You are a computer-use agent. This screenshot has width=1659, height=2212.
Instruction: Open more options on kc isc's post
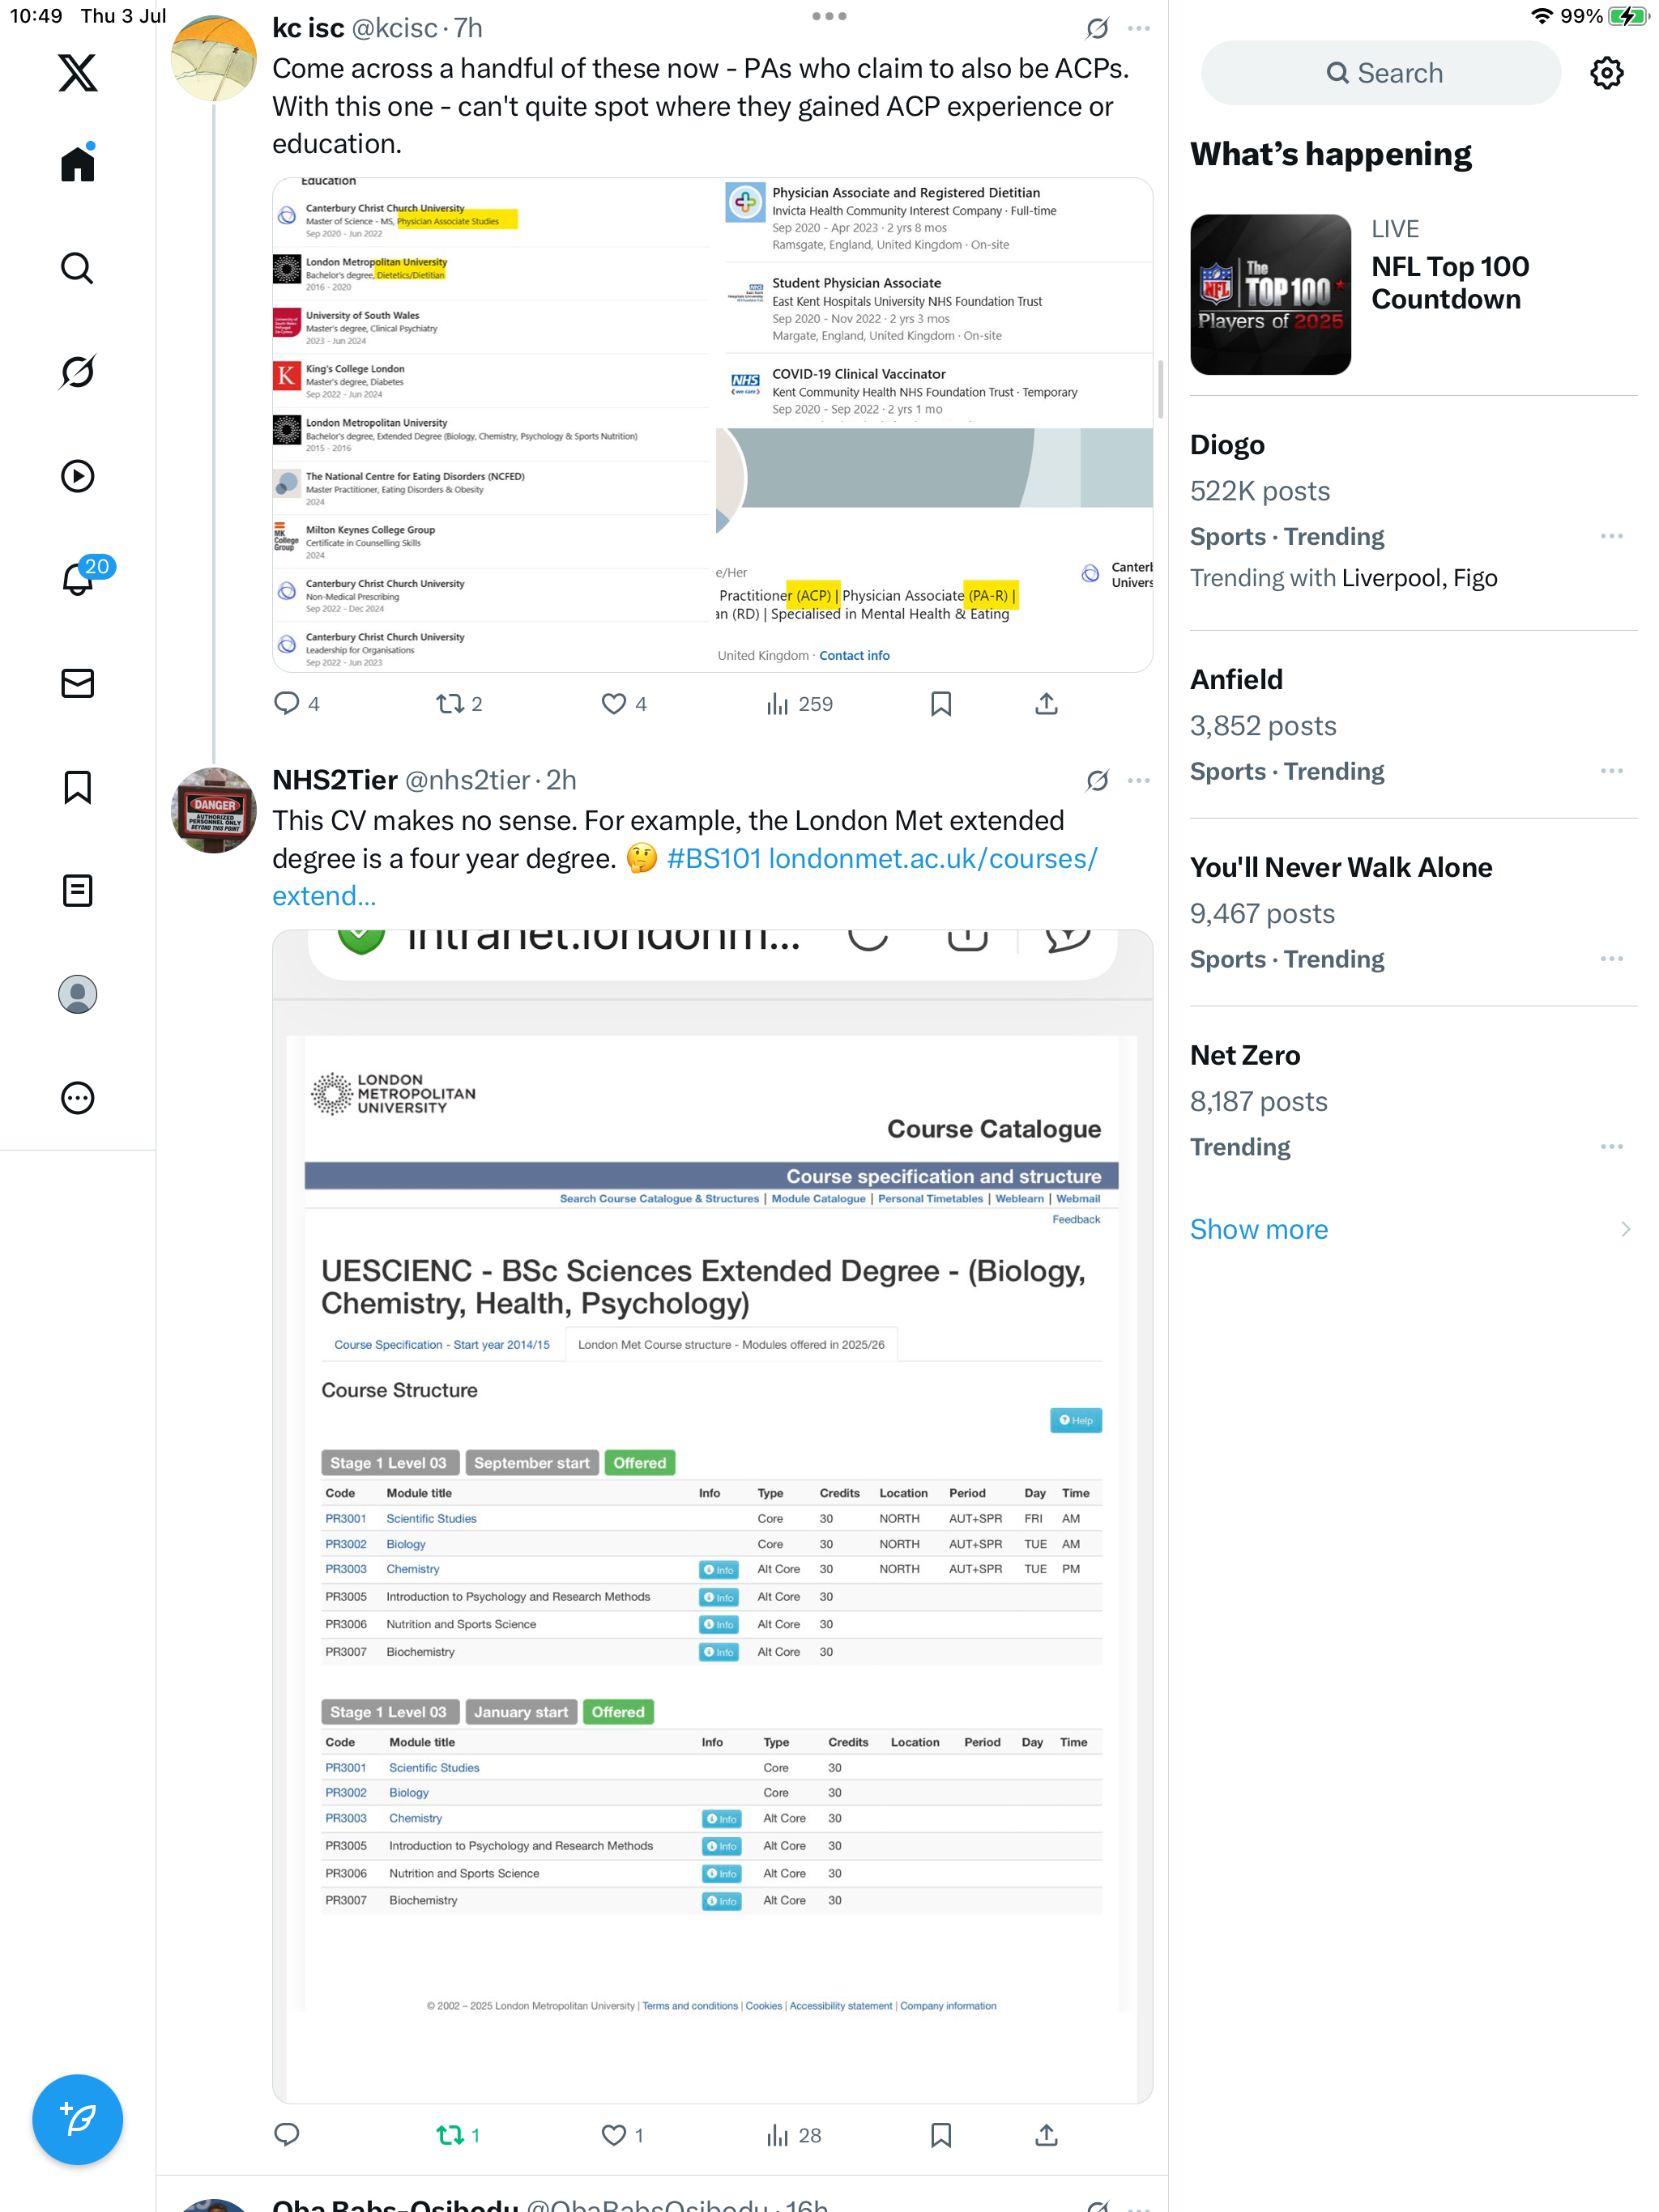[x=1137, y=28]
